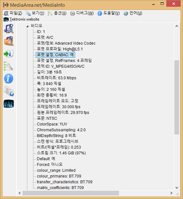Click the open file icon in the sidebar
183x199 pixels.
9,29
